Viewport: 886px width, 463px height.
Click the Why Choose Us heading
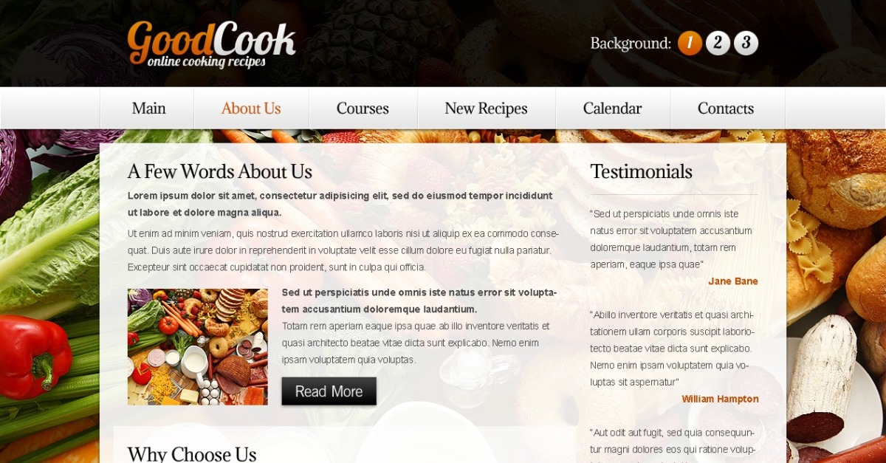192,453
